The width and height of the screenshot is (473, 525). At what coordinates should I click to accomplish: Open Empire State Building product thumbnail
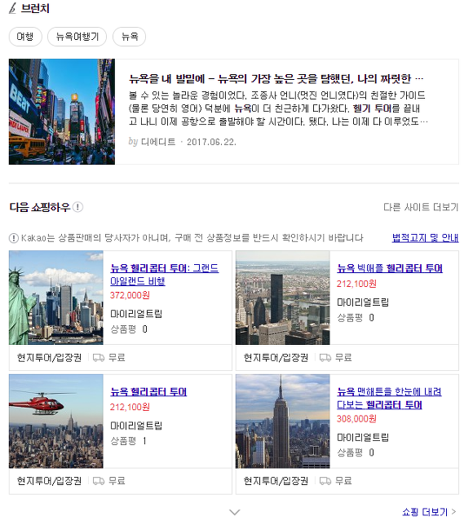283,421
